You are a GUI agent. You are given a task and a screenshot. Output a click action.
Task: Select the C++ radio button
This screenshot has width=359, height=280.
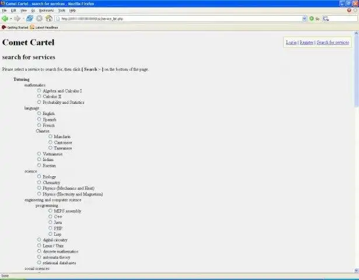coord(50,216)
